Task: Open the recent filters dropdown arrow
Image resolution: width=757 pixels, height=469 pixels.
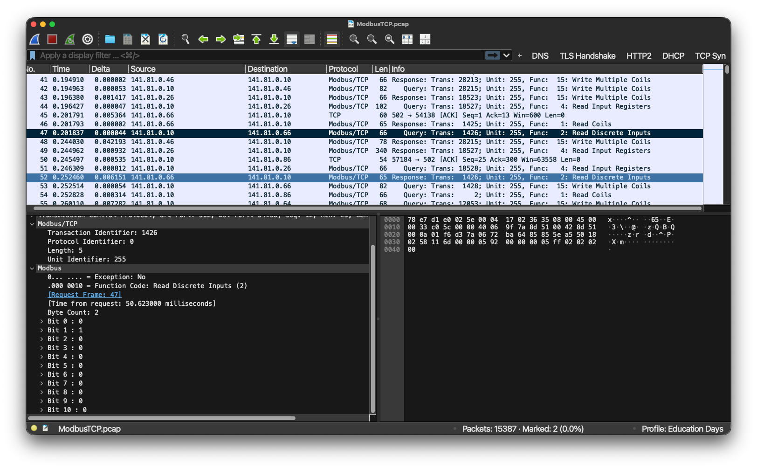Action: click(x=507, y=55)
